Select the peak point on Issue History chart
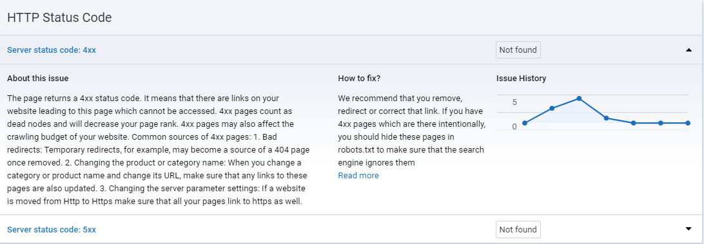This screenshot has width=704, height=244. [579, 99]
